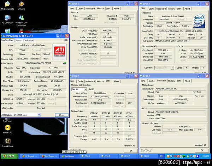Switch to the Sensors tab in GPU-Z

coord(19,40)
